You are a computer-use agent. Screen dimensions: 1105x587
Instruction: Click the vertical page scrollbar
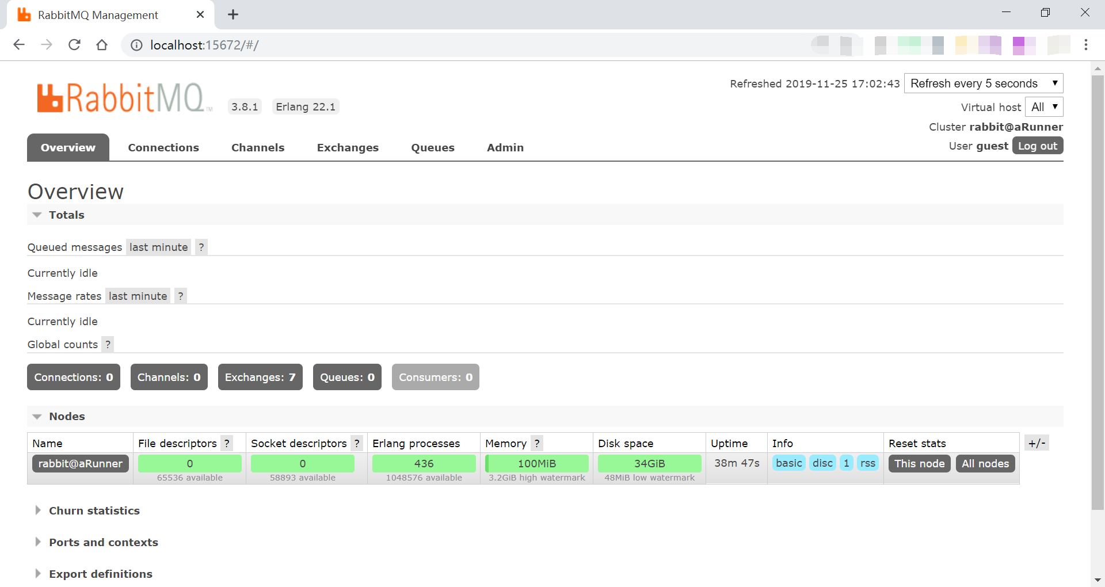1098,292
